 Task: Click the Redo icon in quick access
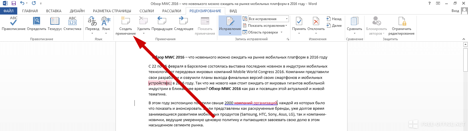pyautogui.click(x=34, y=3)
